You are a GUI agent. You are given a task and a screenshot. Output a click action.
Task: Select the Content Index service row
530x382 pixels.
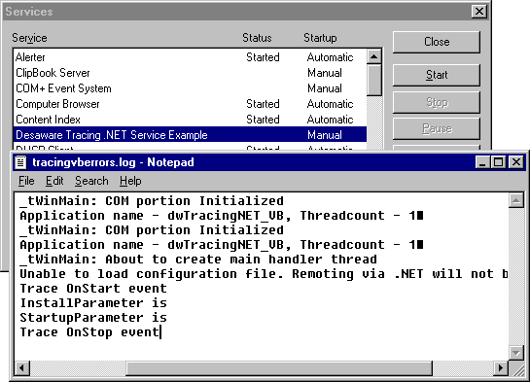(190, 120)
